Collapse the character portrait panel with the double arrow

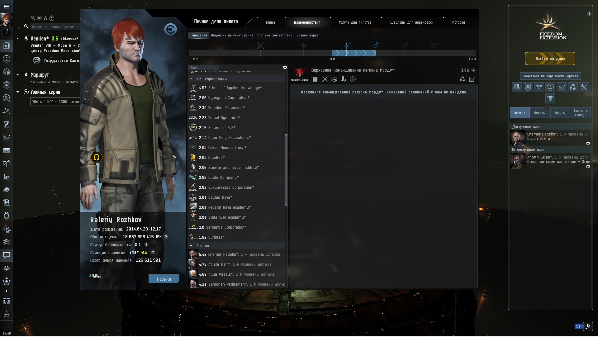click(174, 156)
